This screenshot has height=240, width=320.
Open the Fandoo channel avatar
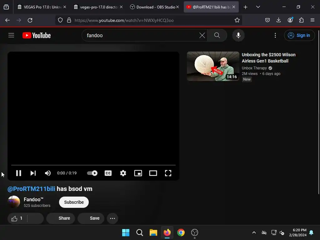click(14, 202)
